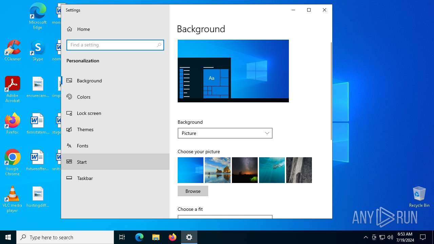The height and width of the screenshot is (244, 434).
Task: Select the hostingdiff image file on desktop
Action: pyautogui.click(x=38, y=197)
